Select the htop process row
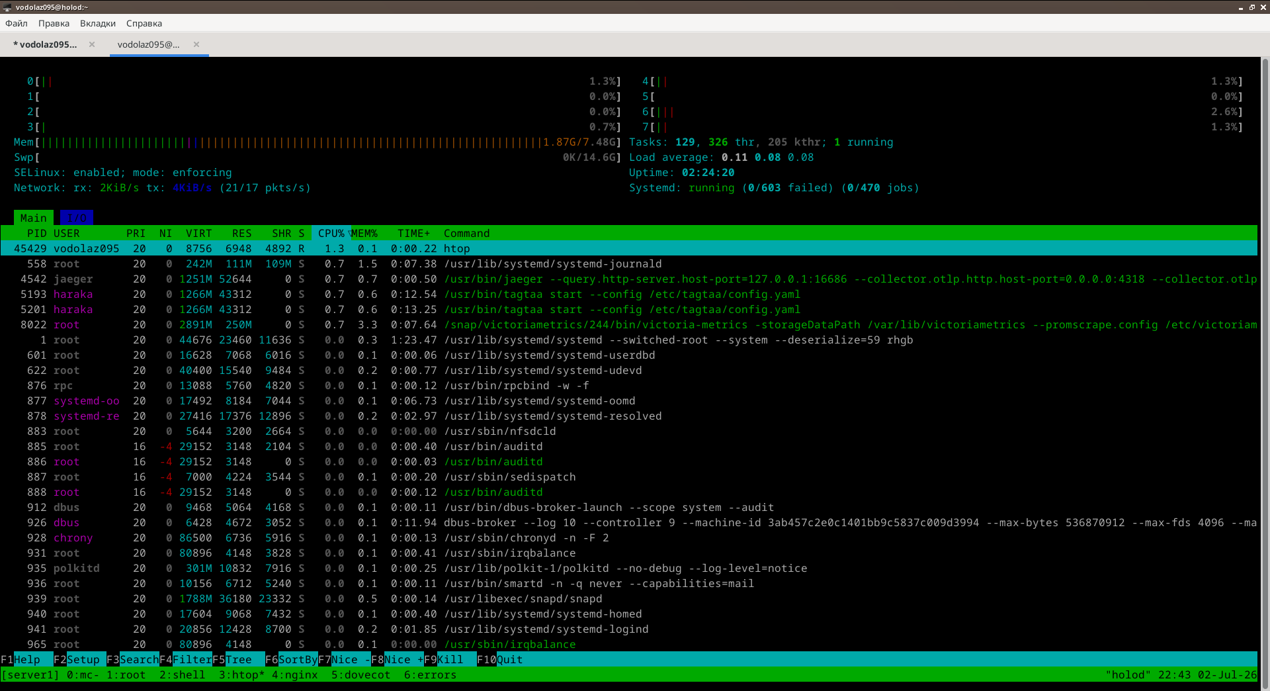The image size is (1270, 691). pyautogui.click(x=628, y=248)
